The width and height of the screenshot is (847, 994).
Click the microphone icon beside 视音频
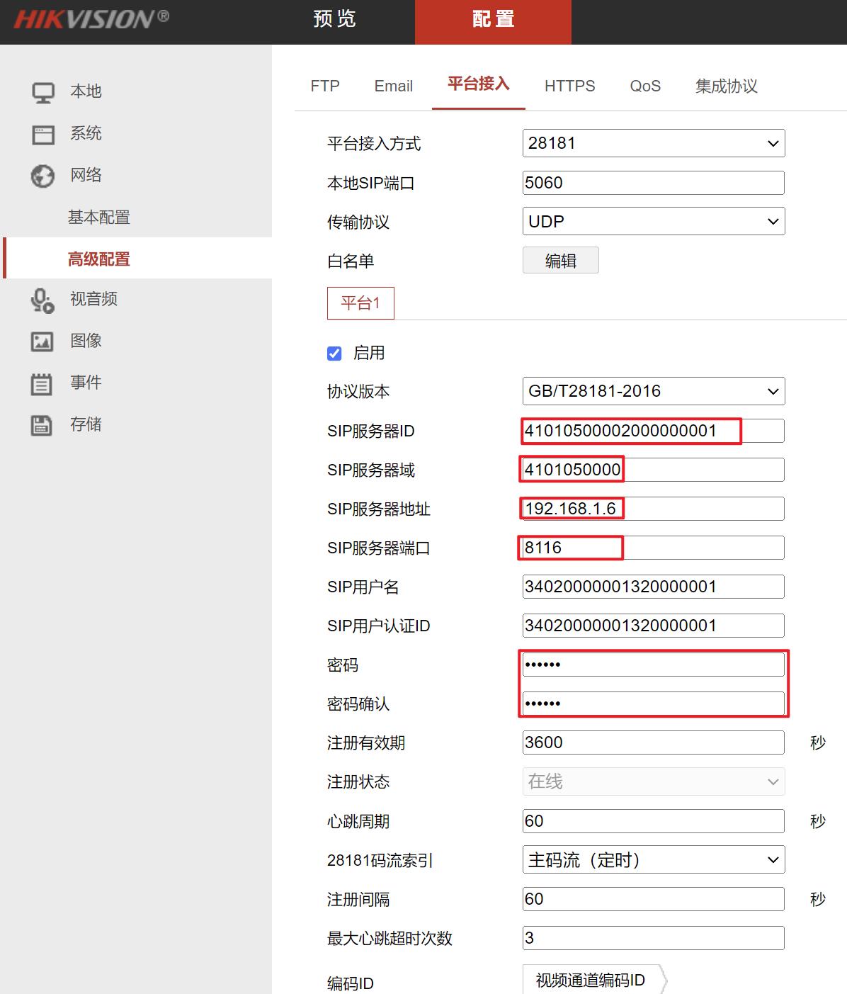pyautogui.click(x=42, y=300)
